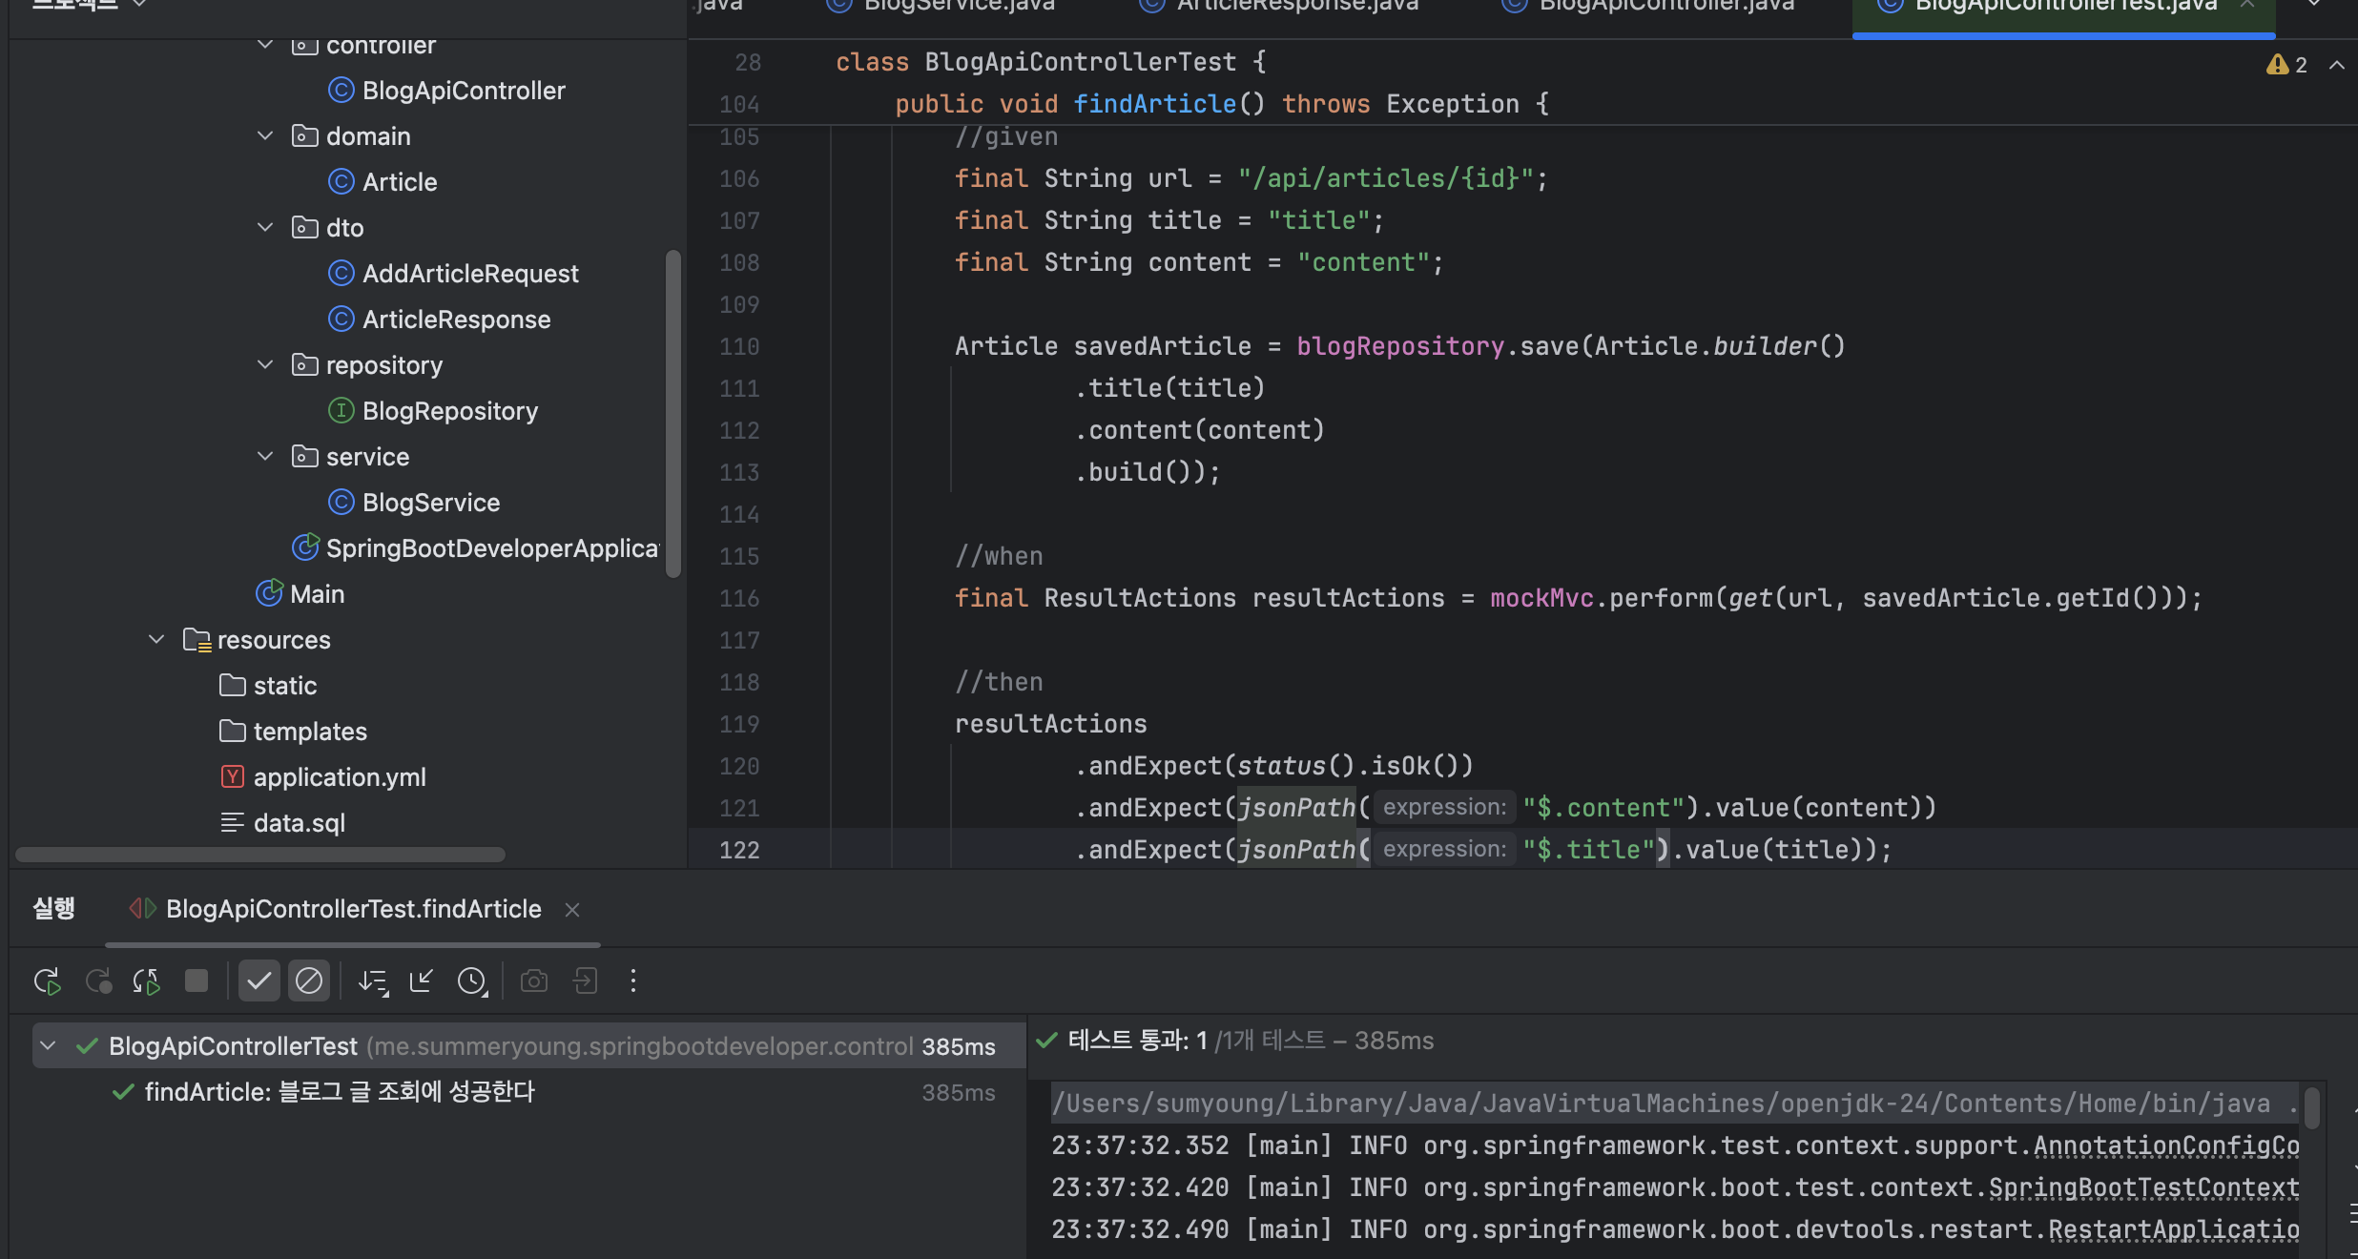Toggle Show Ignored tests filter
This screenshot has width=2358, height=1259.
[x=309, y=980]
